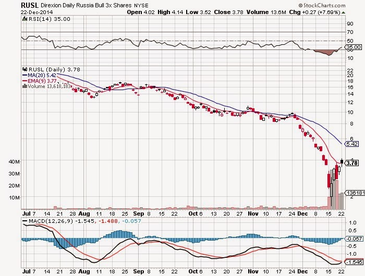The height and width of the screenshot is (276, 365).
Task: Click the High 4.14 value
Action: click(x=171, y=12)
